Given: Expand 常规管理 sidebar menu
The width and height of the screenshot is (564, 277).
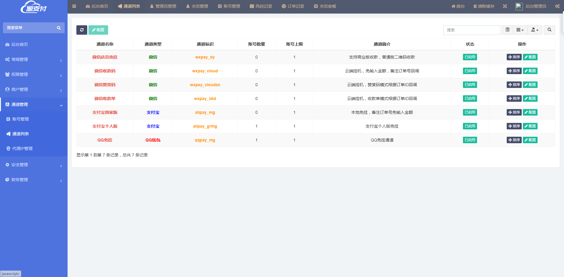Looking at the screenshot, I should point(34,59).
